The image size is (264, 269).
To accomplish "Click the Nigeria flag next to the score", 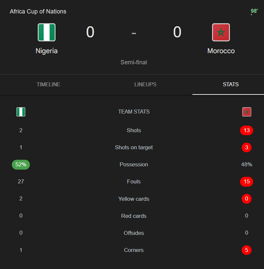I will click(x=46, y=32).
